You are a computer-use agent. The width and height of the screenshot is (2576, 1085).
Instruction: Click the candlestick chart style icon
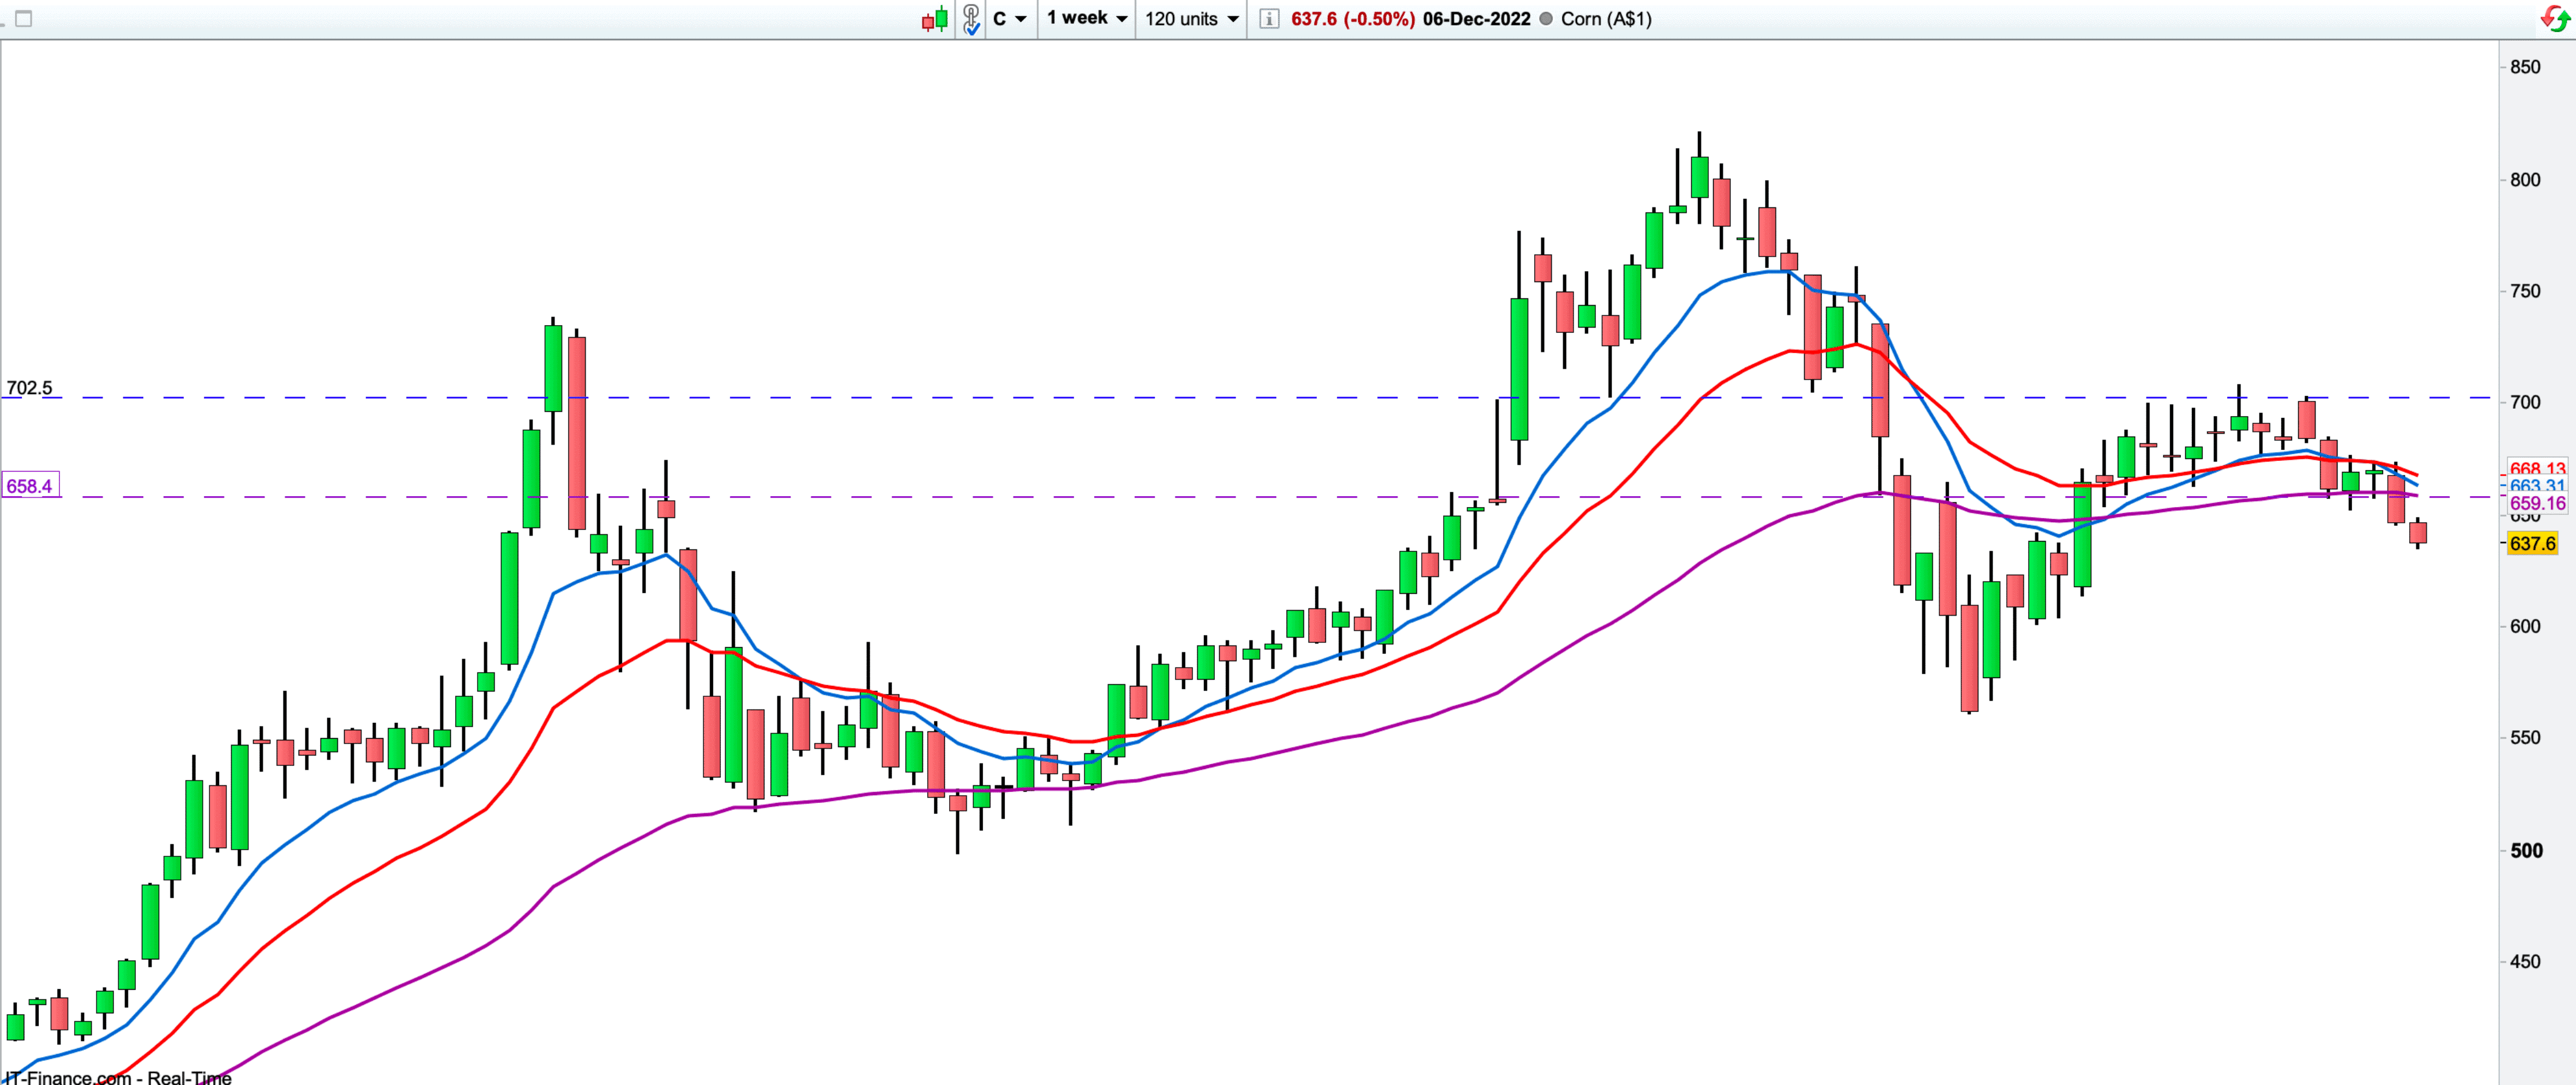(935, 19)
